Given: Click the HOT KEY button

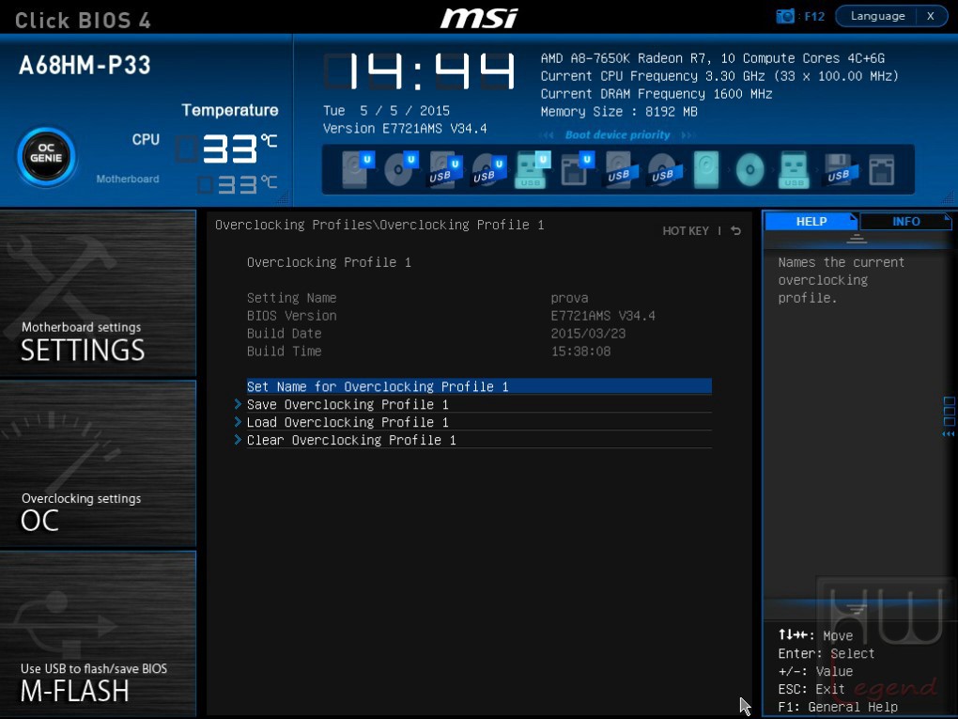Looking at the screenshot, I should point(686,231).
